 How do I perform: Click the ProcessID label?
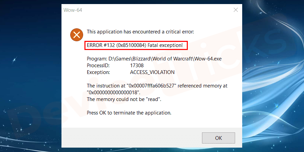pos(98,66)
